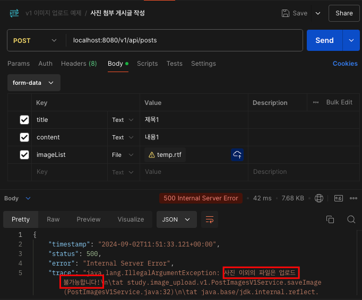362x300 pixels.
Task: Open the network globe icon in response bar
Action: pyautogui.click(x=319, y=198)
